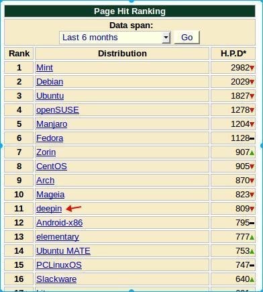Open the Ubuntu MATE link
The height and width of the screenshot is (292, 263).
[63, 251]
